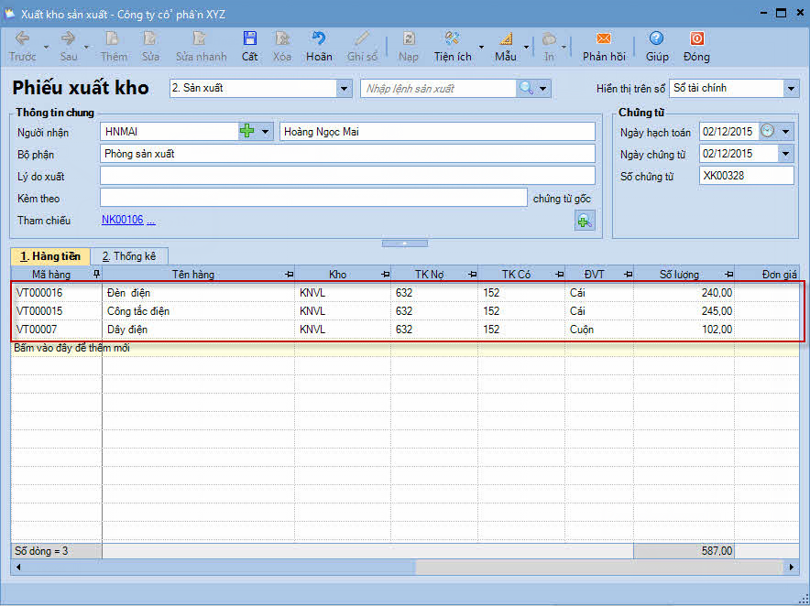Click the production order search magnifier
The image size is (810, 606).
526,88
